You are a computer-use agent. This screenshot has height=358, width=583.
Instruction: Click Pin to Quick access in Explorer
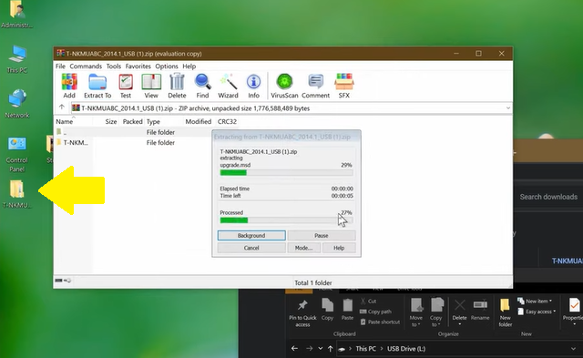point(302,313)
